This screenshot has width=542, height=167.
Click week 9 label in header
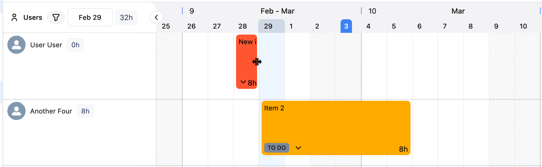click(x=192, y=11)
